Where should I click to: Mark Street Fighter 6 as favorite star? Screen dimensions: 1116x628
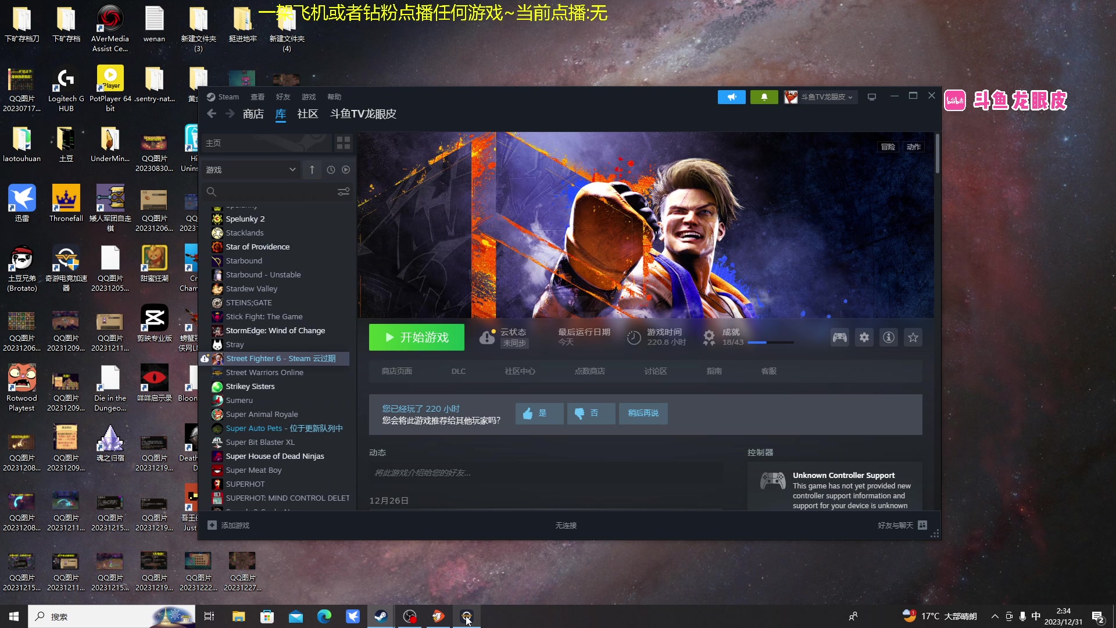(x=913, y=337)
